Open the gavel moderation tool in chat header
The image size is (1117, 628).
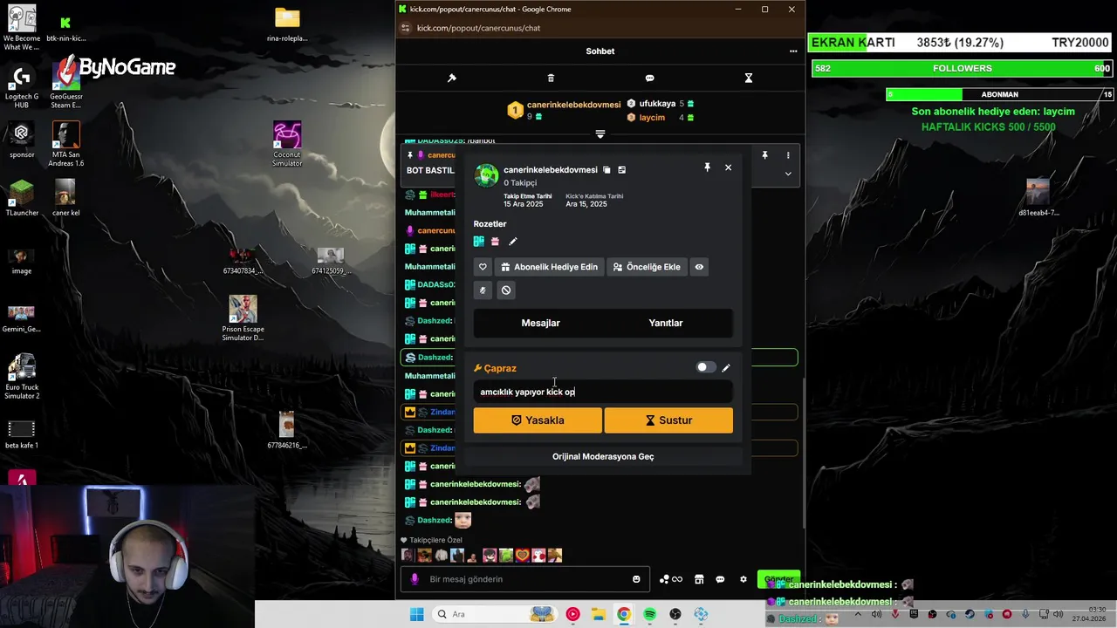tap(452, 78)
